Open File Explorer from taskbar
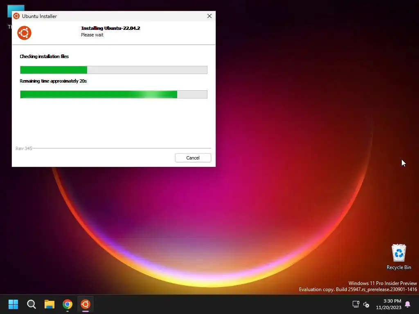This screenshot has width=419, height=314. [50, 304]
